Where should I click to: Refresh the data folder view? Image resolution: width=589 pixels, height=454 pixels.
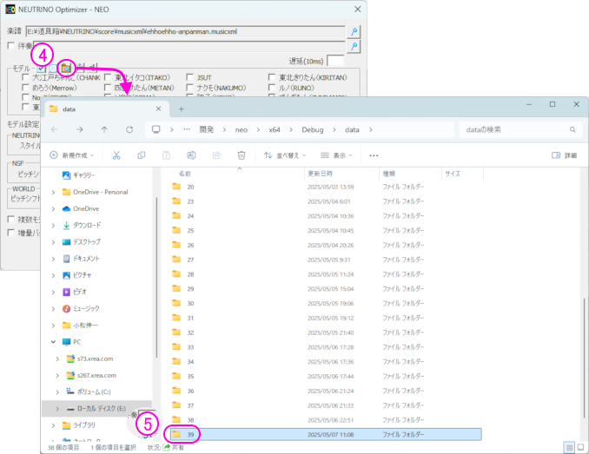coord(129,130)
